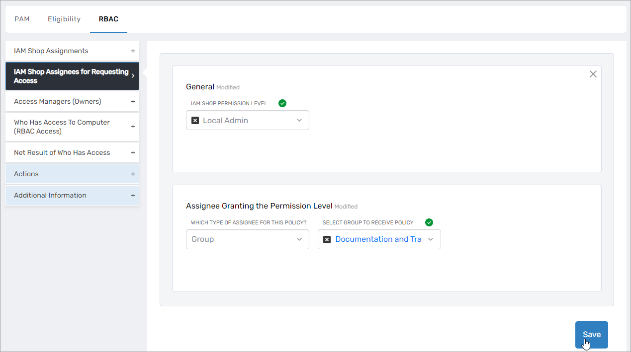
Task: Remove the Local Admin selection tag
Action: tap(195, 121)
